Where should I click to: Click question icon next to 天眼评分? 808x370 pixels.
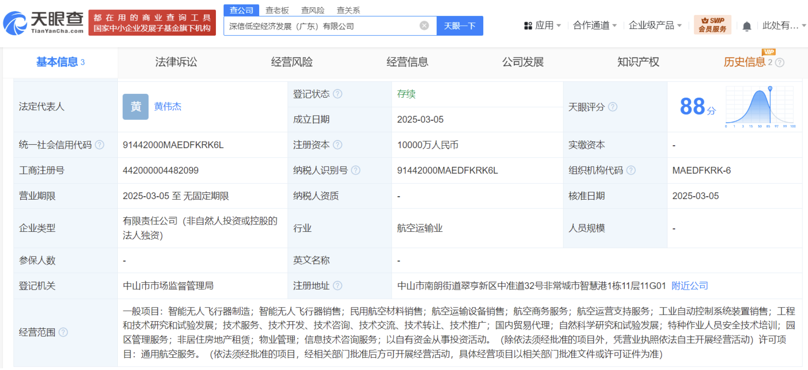point(613,107)
